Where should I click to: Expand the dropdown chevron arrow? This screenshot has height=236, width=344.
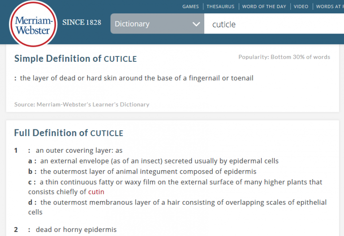(196, 24)
